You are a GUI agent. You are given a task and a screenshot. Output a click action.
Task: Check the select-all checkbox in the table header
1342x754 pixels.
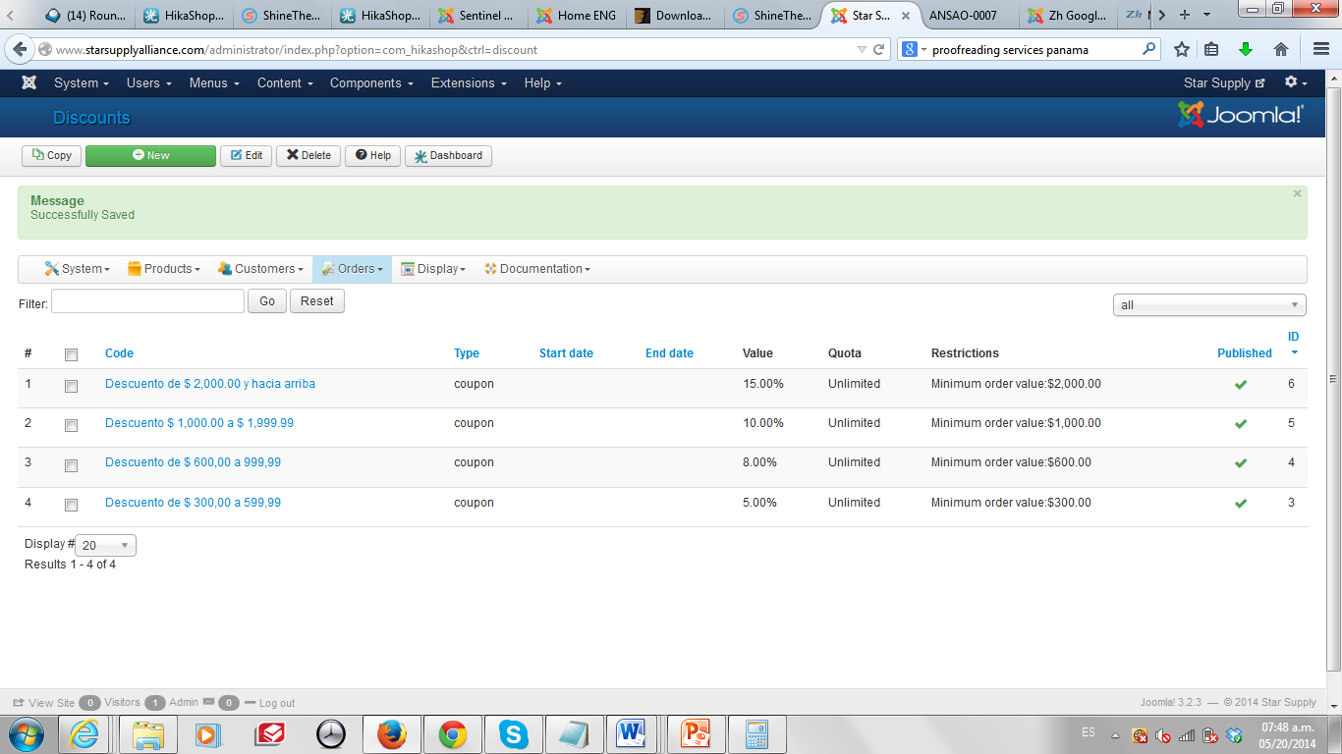(71, 354)
